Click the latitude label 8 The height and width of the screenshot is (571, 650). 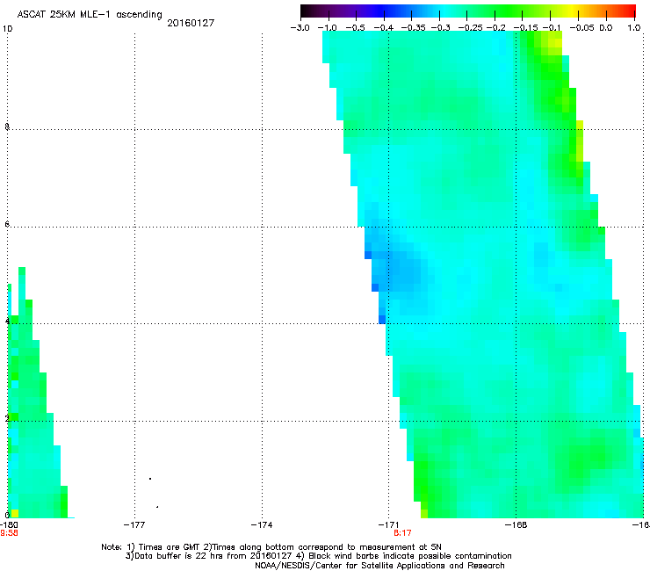[7, 126]
